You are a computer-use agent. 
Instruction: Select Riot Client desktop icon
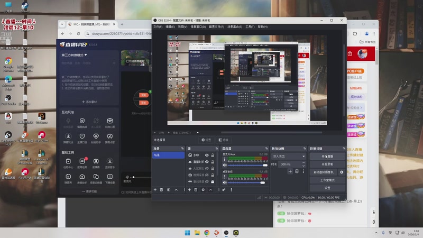click(x=42, y=136)
